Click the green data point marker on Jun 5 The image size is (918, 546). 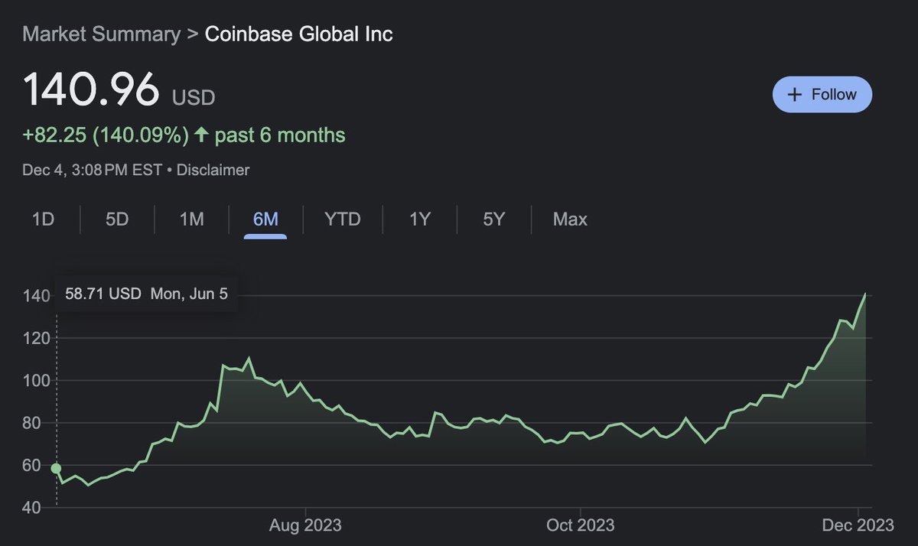pos(57,468)
